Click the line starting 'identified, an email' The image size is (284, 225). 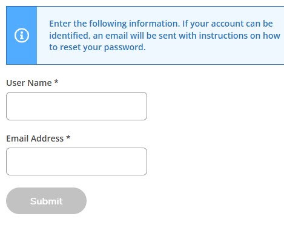click(x=165, y=36)
